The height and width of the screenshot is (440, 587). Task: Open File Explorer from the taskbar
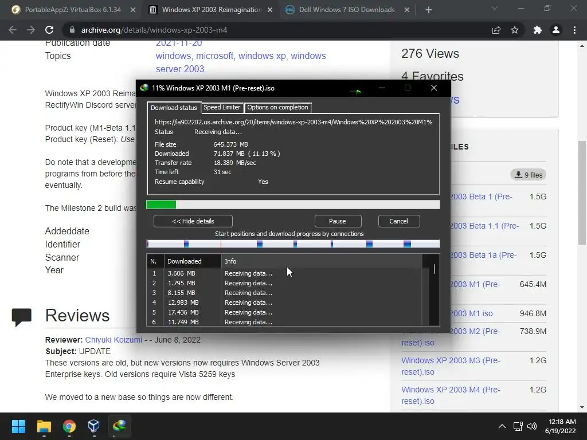click(44, 426)
